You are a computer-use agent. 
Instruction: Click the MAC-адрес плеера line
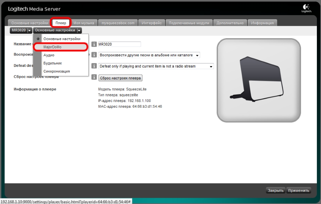click(130, 107)
